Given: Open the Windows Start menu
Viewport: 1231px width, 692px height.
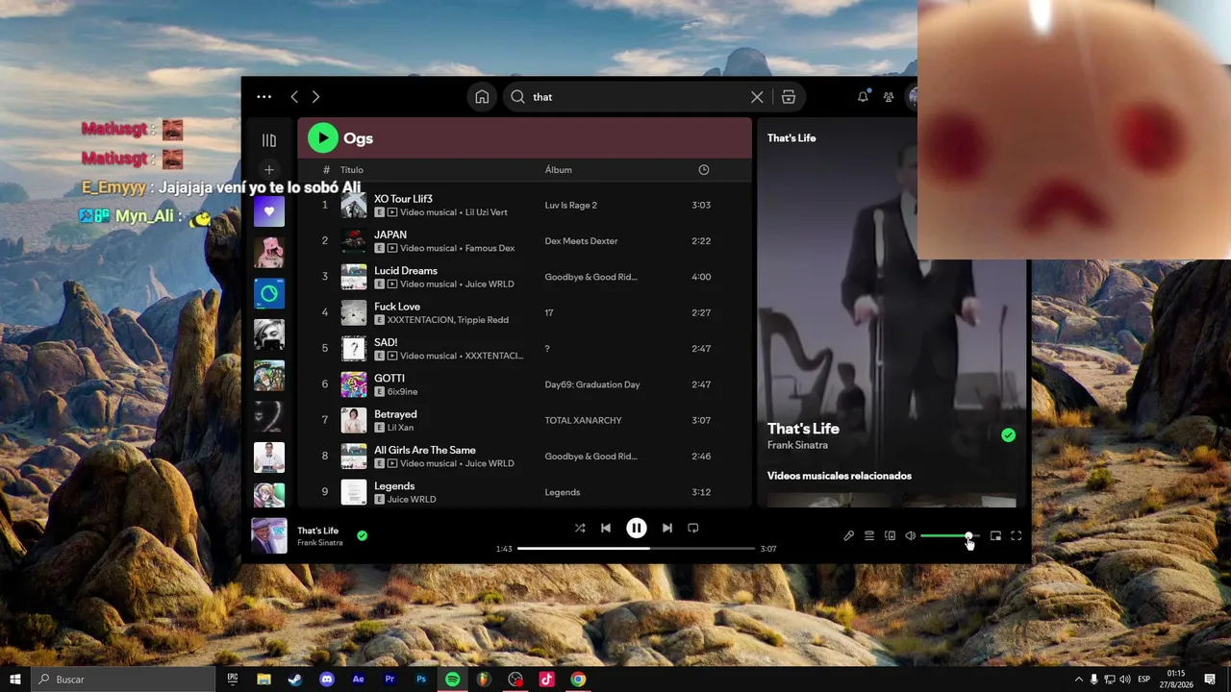Looking at the screenshot, I should pos(15,680).
